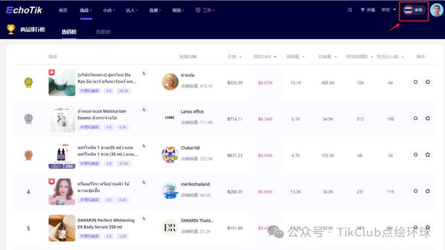Open Chaba168 serum product thumbnail
Screen dimensions: 445x250
coord(62,155)
